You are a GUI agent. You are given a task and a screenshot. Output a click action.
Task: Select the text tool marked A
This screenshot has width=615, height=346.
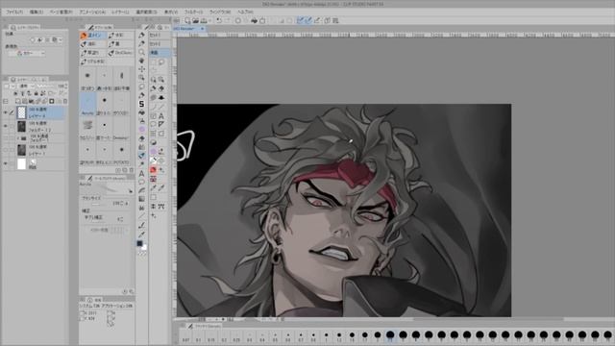point(141,173)
